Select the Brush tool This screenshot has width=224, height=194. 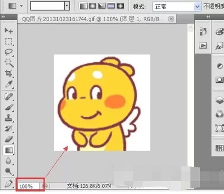(x=9, y=107)
